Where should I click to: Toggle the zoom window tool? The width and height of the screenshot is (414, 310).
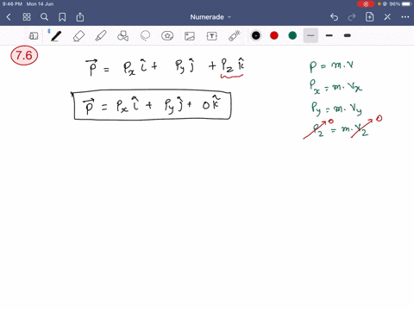pyautogui.click(x=34, y=36)
